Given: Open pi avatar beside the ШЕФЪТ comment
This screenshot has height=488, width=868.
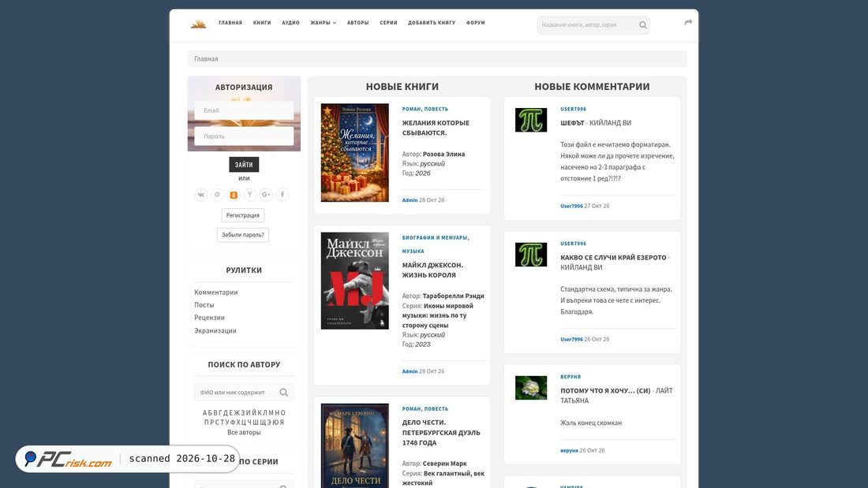Looking at the screenshot, I should [x=531, y=120].
